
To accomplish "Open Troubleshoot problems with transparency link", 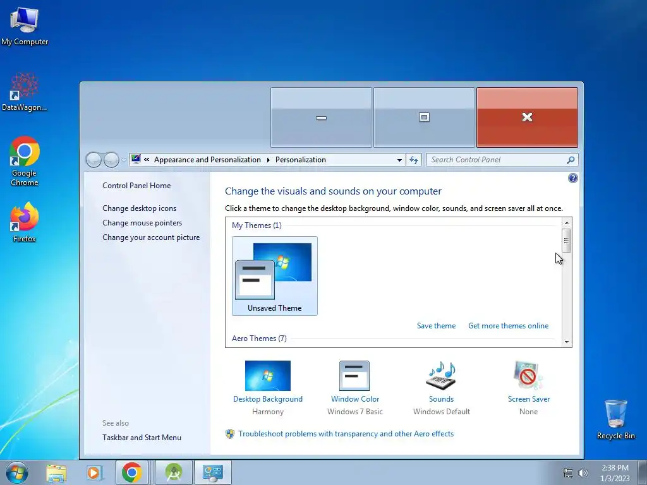I will point(346,434).
